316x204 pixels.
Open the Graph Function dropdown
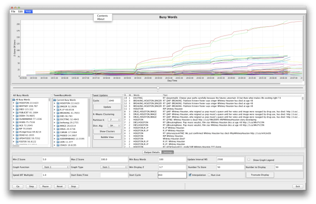point(56,167)
